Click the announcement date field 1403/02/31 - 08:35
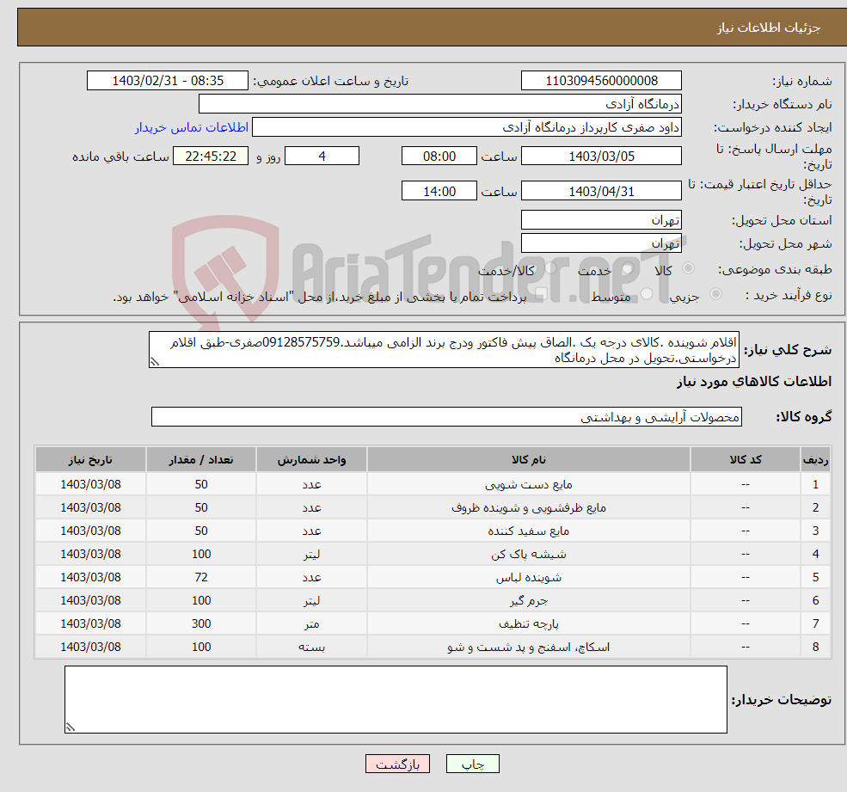 point(168,81)
